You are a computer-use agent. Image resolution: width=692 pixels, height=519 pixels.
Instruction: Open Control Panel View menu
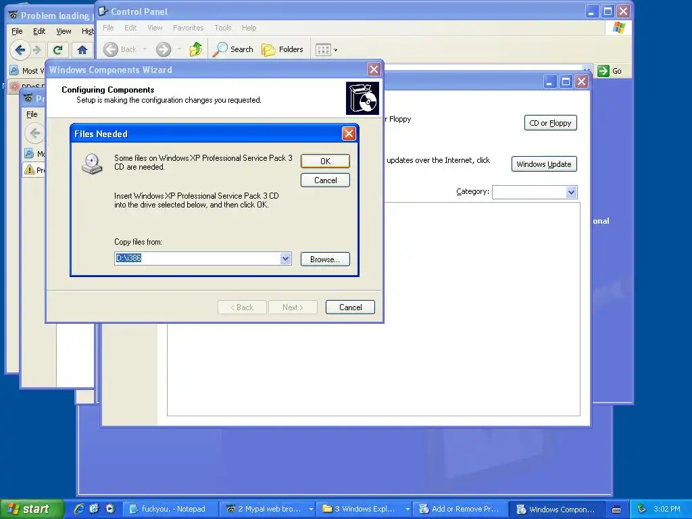155,28
